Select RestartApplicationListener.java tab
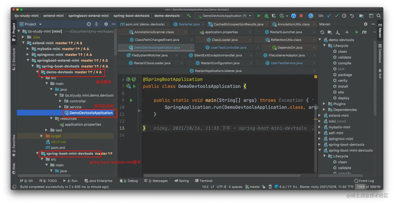The height and width of the screenshot is (204, 394). 218,71
